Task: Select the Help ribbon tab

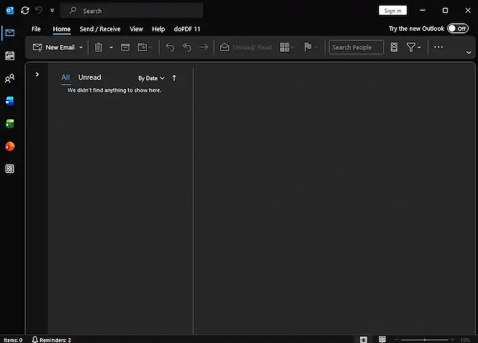Action: [158, 29]
